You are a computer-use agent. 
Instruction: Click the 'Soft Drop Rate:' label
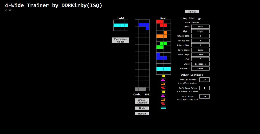coord(188,88)
